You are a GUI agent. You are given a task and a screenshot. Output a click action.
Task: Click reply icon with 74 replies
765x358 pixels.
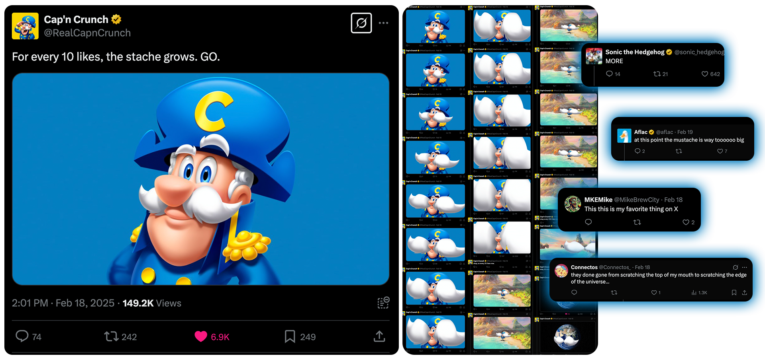pos(22,337)
